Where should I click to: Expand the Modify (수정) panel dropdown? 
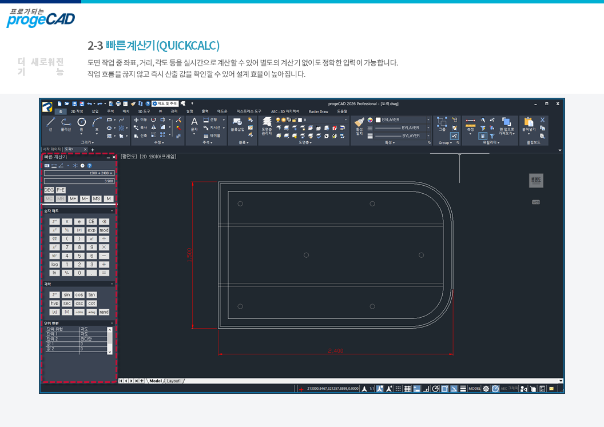tap(158, 142)
